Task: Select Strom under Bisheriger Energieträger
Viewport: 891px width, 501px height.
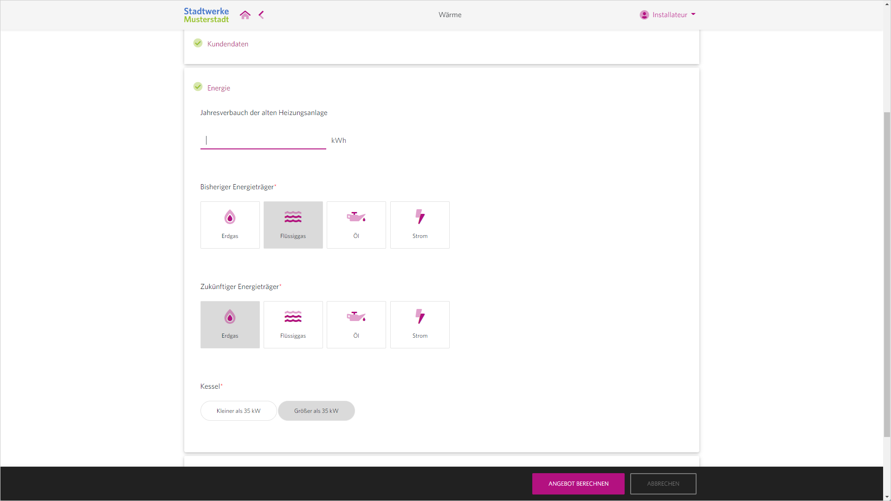Action: (x=420, y=225)
